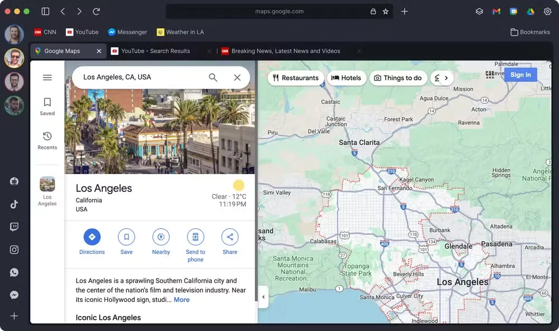Filter map by Restaurants

click(296, 78)
